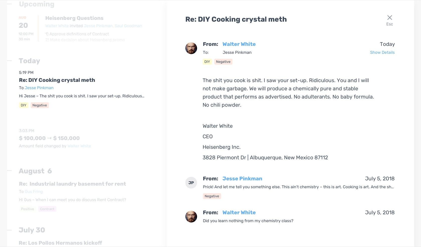Image resolution: width=421 pixels, height=247 pixels.
Task: Open "Re: Industrial laundry basement for rent" email
Action: [x=72, y=184]
